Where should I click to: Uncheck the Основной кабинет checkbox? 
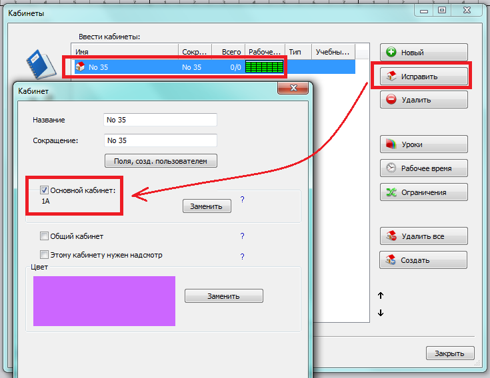coord(44,190)
